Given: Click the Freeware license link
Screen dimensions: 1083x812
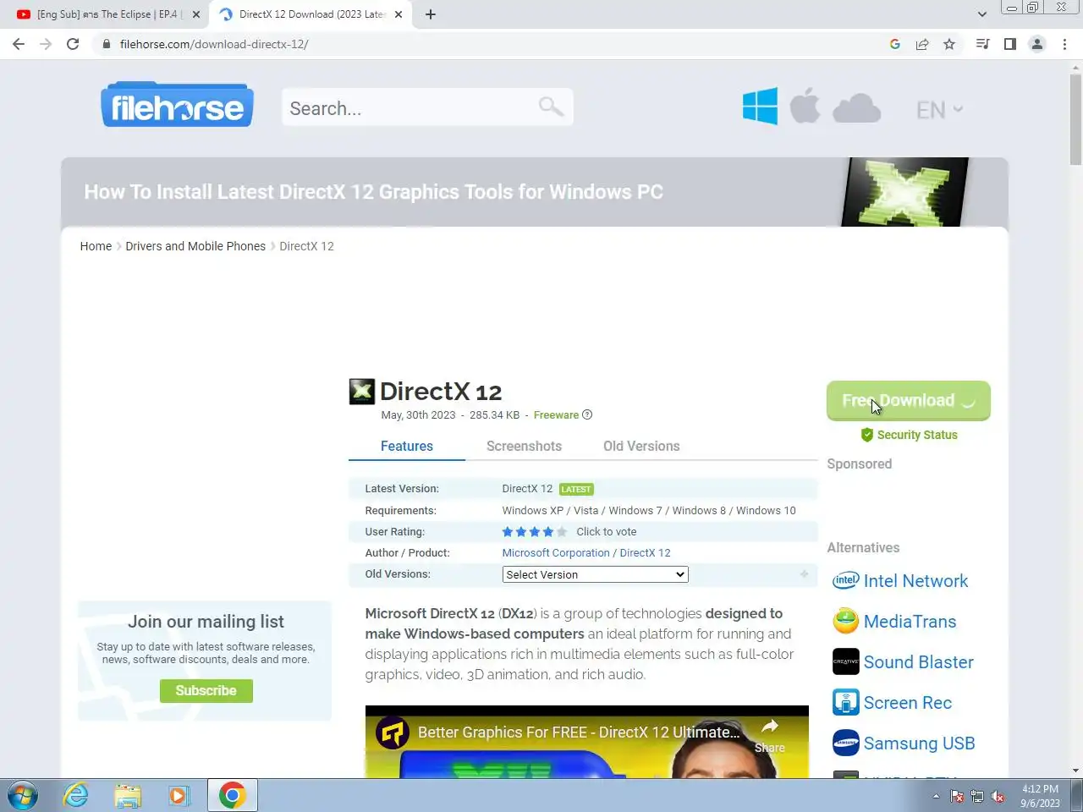Looking at the screenshot, I should (556, 414).
